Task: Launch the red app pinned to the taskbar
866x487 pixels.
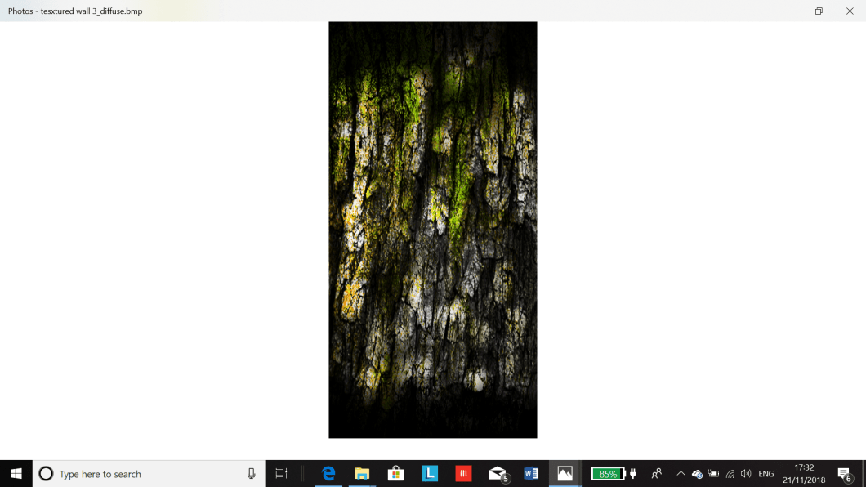Action: click(x=463, y=473)
